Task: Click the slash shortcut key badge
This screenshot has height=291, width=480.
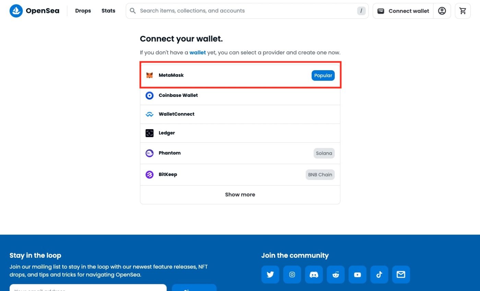Action: (361, 11)
